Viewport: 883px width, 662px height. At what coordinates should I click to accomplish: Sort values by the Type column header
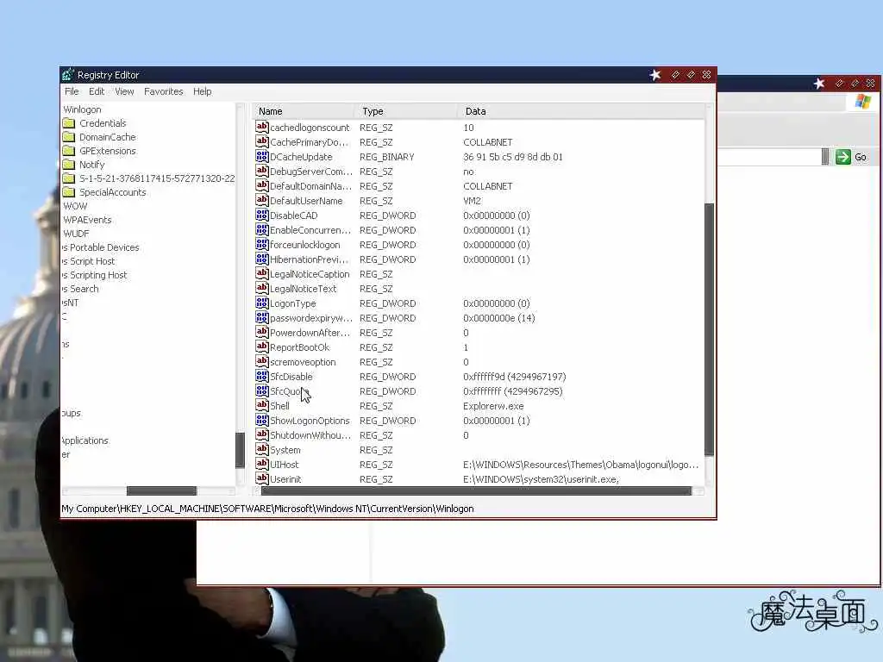[405, 111]
